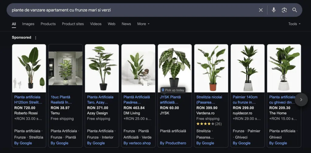Click the seller name 'Azay Design'
This screenshot has height=153, width=311.
(x=97, y=113)
